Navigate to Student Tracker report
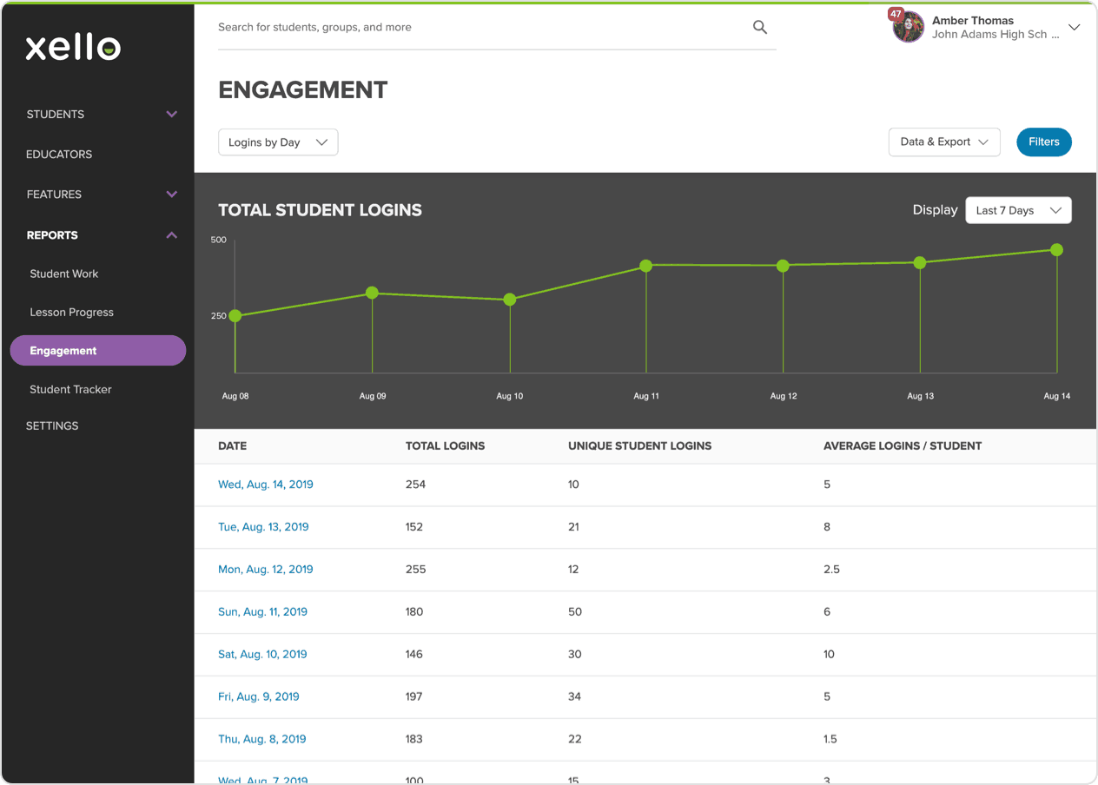Screen dimensions: 1098x785 point(70,389)
